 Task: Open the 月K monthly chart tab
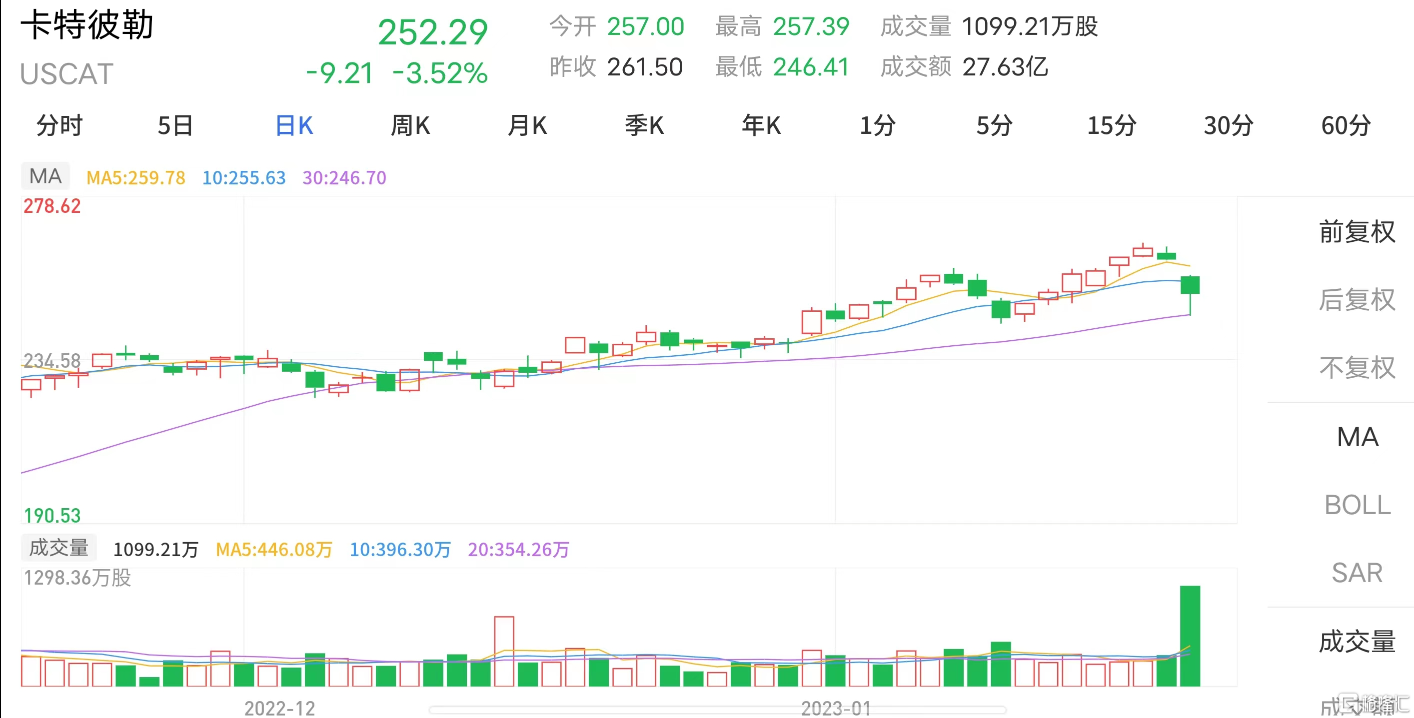pos(527,125)
